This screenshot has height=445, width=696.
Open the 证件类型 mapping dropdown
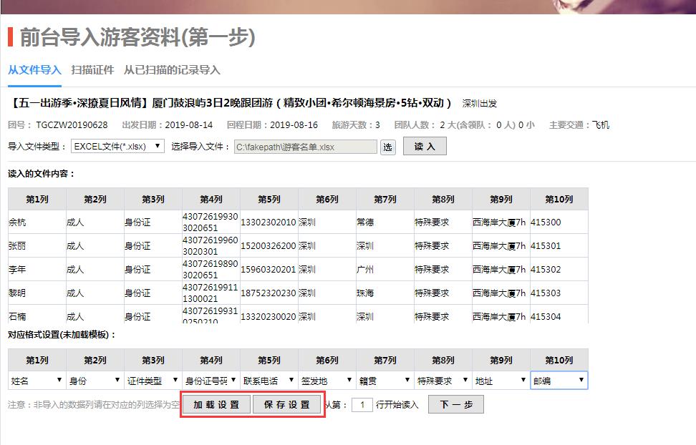pos(153,381)
